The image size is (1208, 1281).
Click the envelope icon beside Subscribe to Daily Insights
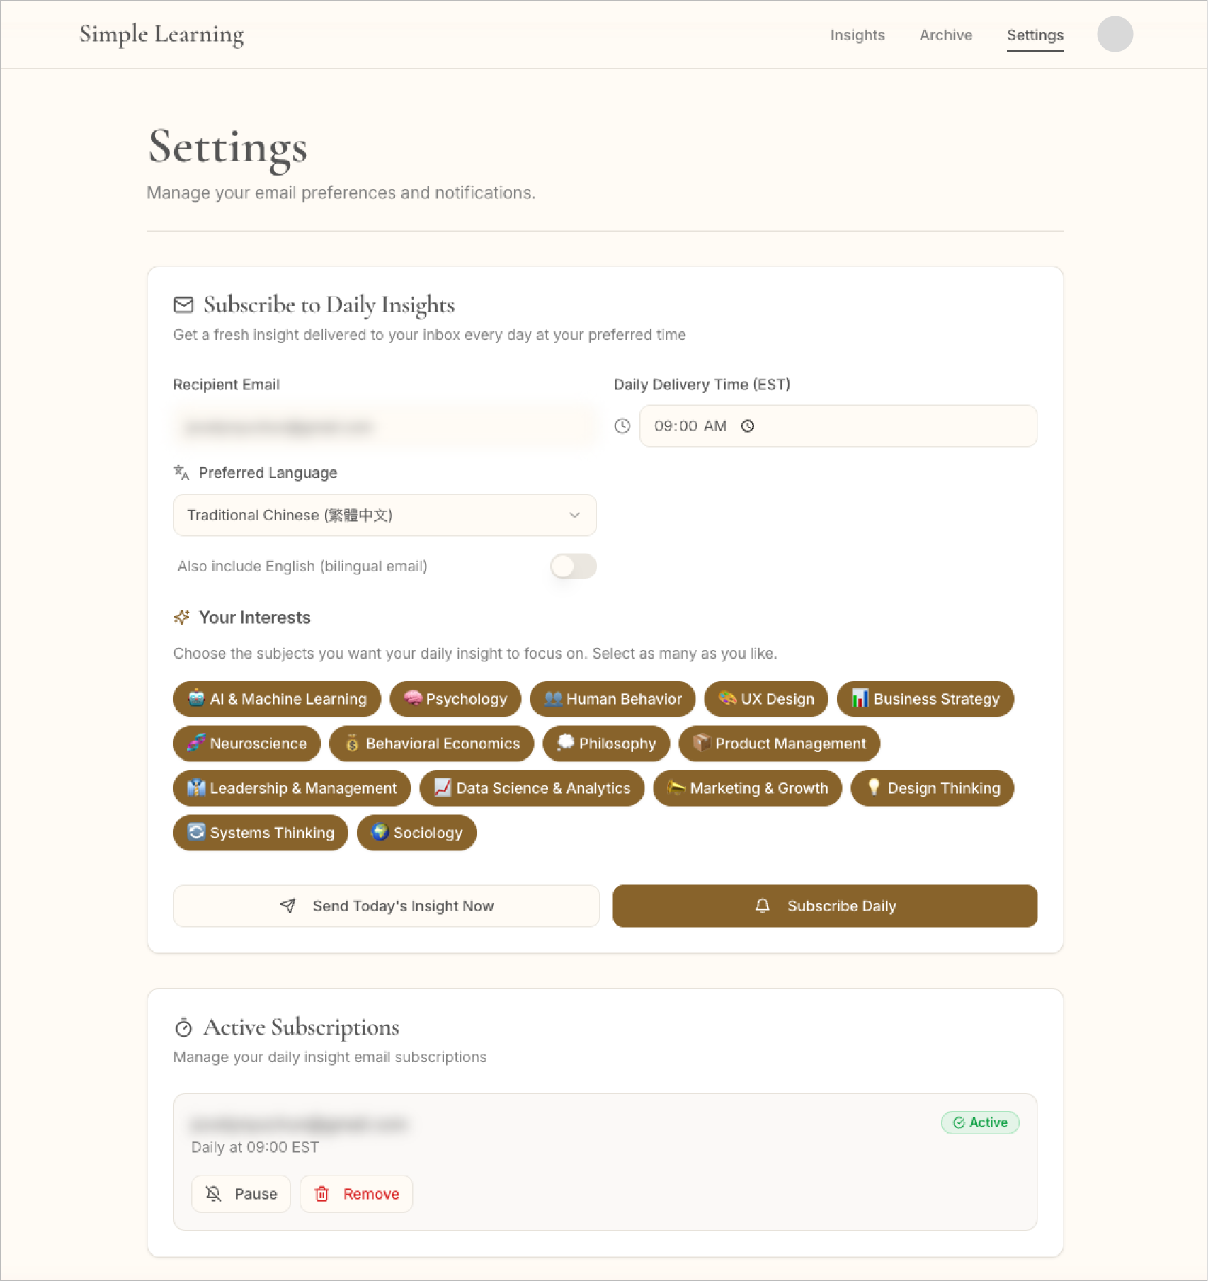tap(183, 305)
